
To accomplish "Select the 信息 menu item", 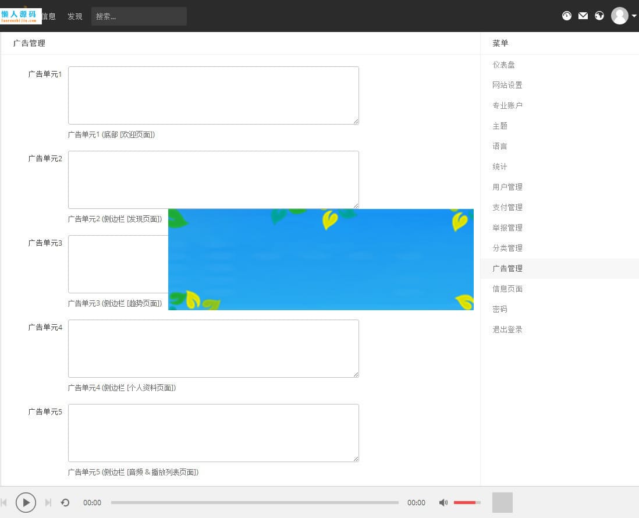I will pos(49,16).
